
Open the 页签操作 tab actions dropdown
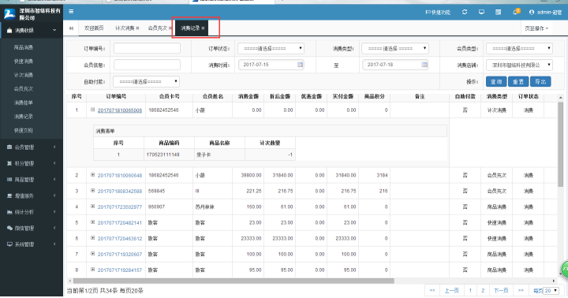pyautogui.click(x=536, y=28)
